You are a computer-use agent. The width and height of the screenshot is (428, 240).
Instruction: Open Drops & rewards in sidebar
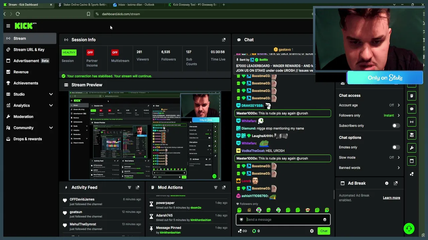click(30, 139)
